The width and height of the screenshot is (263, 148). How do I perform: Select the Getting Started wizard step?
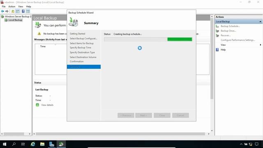(x=78, y=34)
